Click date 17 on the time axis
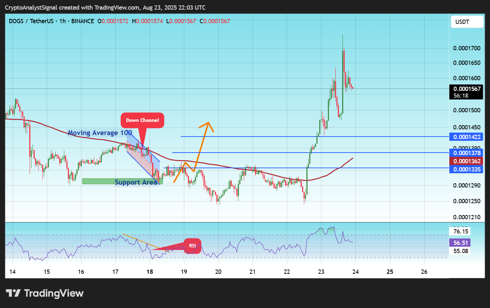Screen dimensions: 490x308 115,272
